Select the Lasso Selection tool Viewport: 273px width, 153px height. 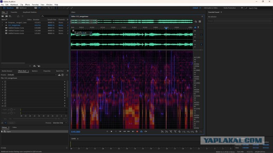pyautogui.click(x=64, y=8)
